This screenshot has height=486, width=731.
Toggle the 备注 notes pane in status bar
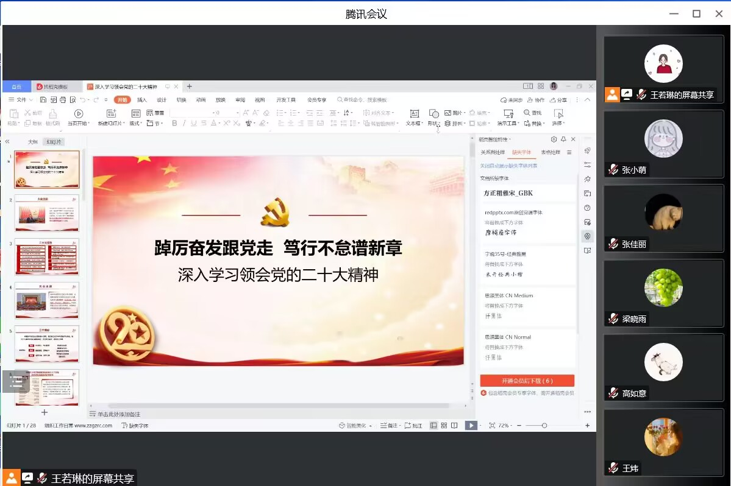pos(389,426)
